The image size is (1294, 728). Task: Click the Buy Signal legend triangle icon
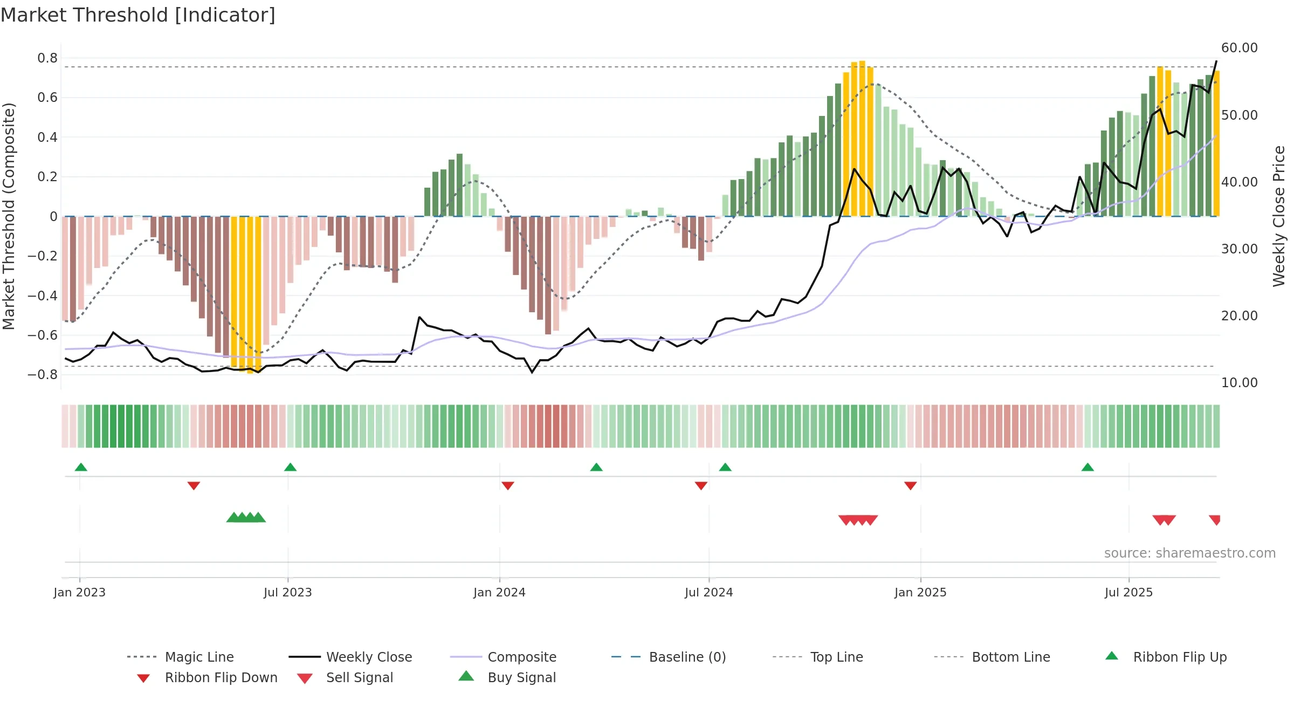click(x=466, y=676)
